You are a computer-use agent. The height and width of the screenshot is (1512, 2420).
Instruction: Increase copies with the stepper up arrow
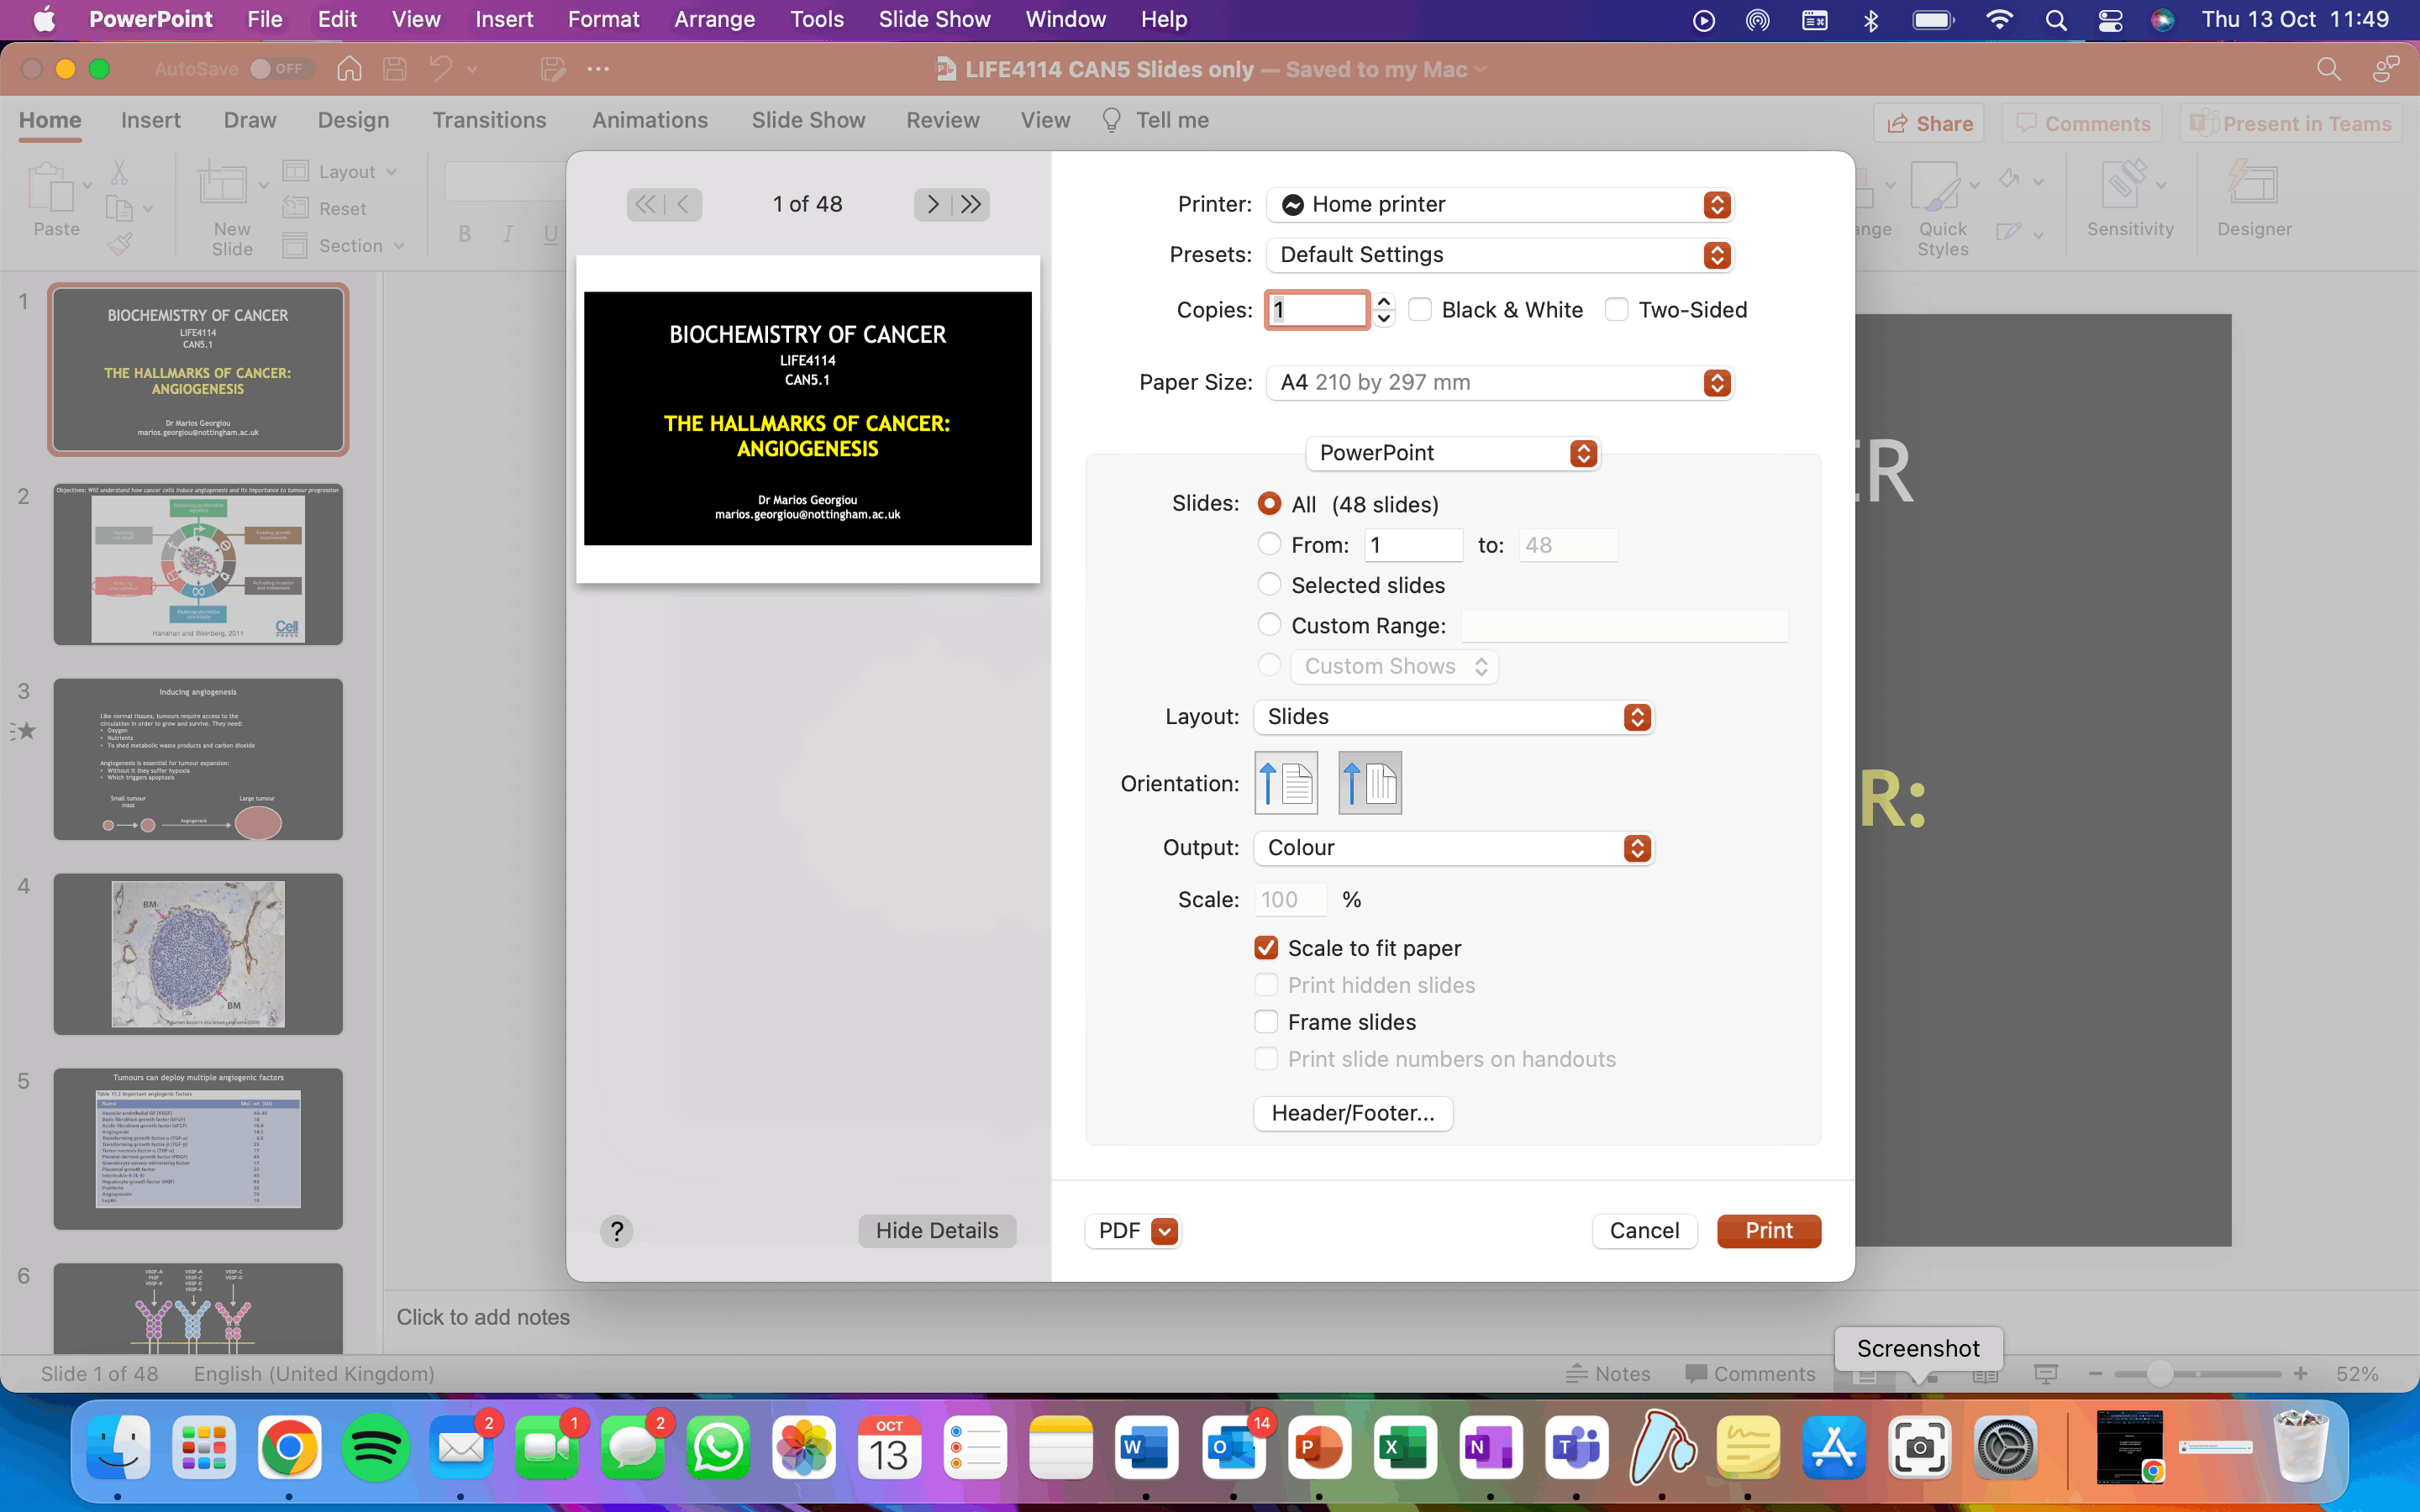coord(1384,301)
